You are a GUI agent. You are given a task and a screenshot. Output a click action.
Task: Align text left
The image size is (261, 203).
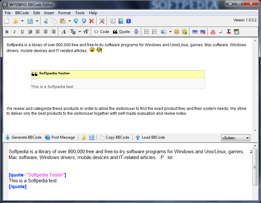pyautogui.click(x=38, y=32)
